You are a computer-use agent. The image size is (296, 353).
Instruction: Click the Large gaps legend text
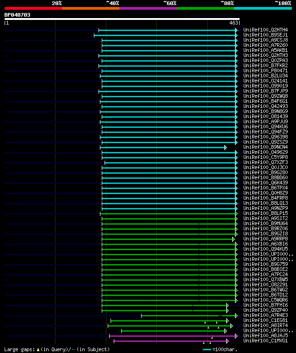[x=57, y=349]
